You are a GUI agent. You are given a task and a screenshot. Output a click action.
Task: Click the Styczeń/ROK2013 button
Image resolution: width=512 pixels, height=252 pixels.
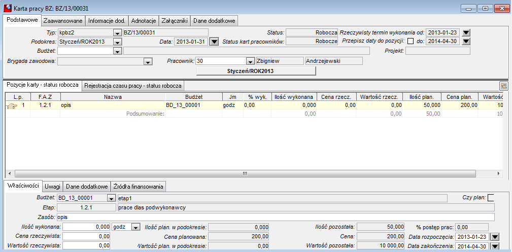pos(256,71)
